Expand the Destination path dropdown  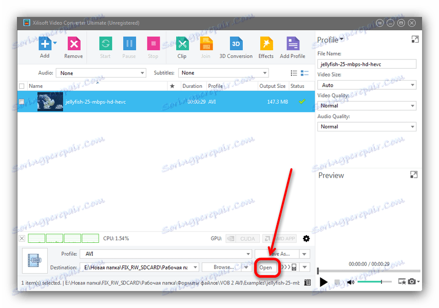click(x=196, y=267)
